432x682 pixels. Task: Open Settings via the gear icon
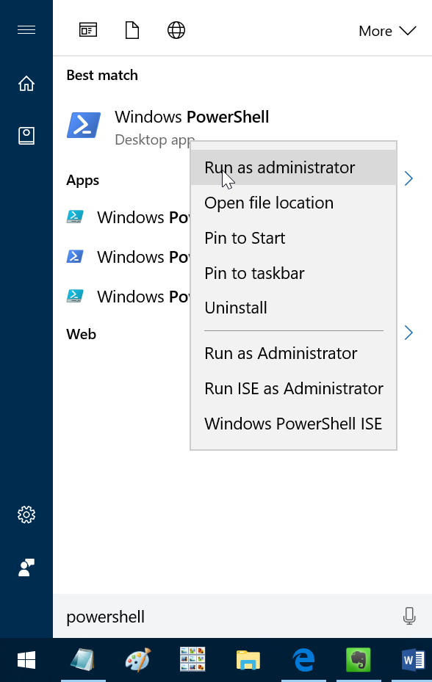click(26, 515)
